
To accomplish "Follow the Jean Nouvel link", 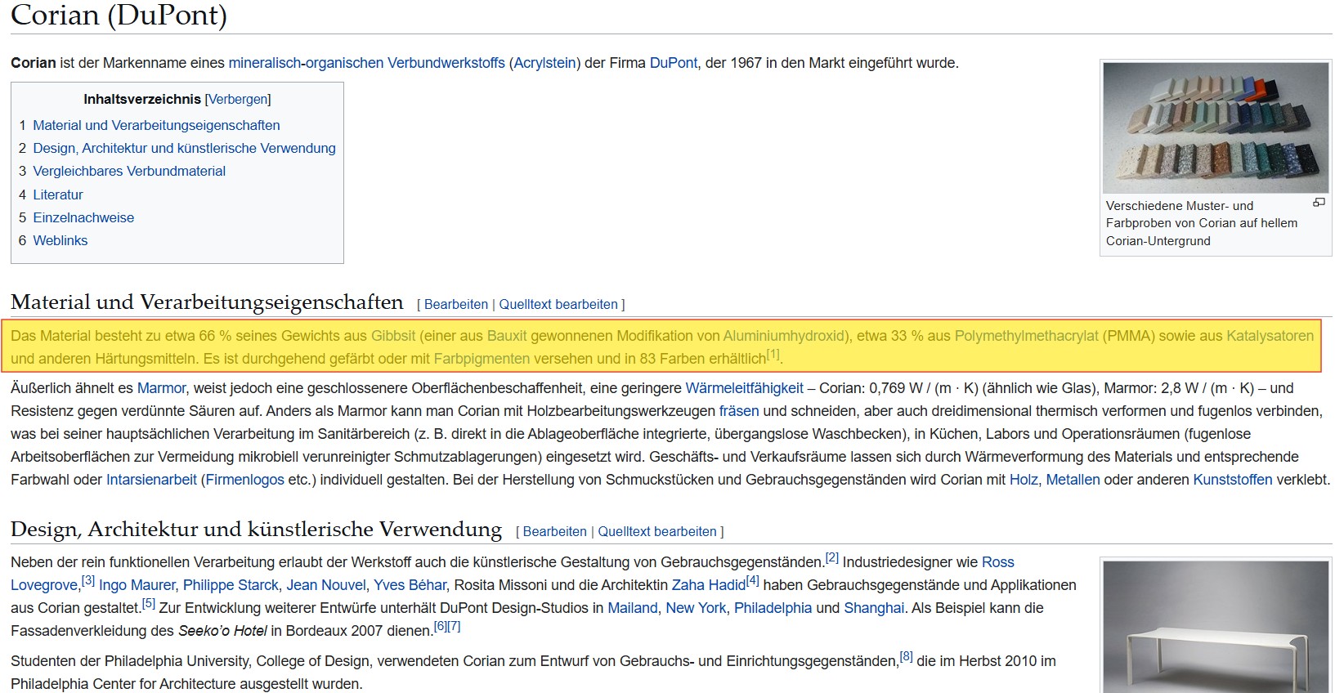I will click(x=326, y=585).
